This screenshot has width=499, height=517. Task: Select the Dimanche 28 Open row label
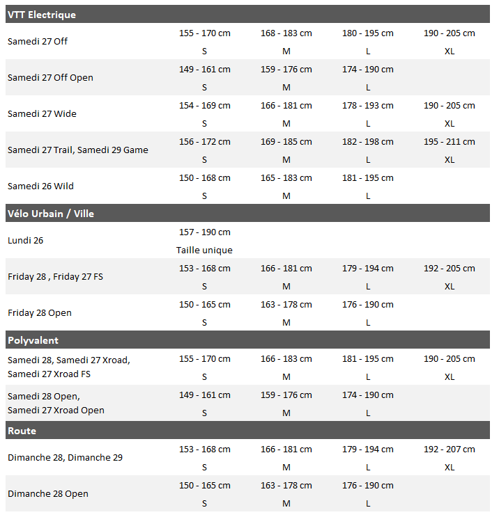coord(48,493)
